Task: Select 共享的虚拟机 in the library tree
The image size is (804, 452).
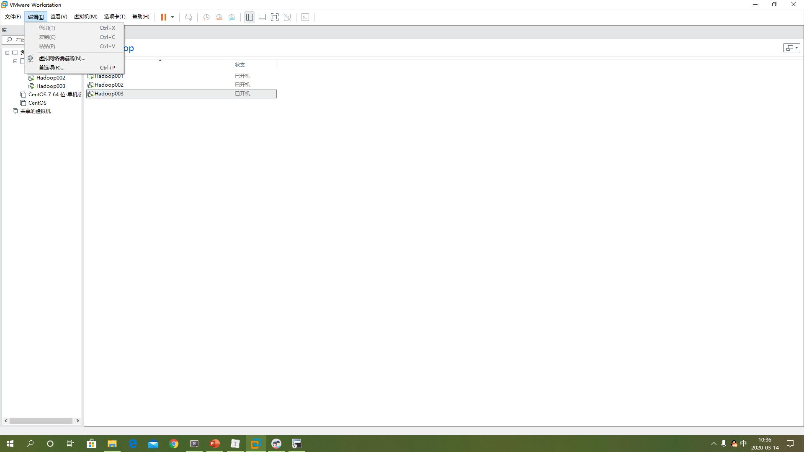Action: pyautogui.click(x=36, y=111)
